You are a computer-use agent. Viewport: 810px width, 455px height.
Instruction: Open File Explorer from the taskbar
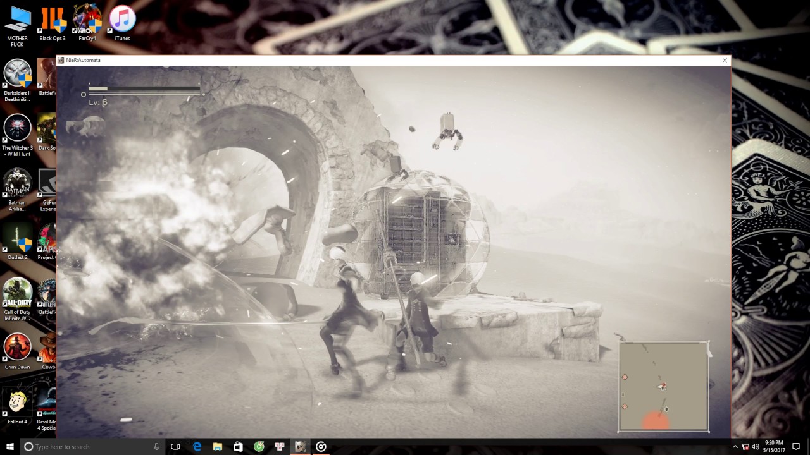(x=217, y=447)
